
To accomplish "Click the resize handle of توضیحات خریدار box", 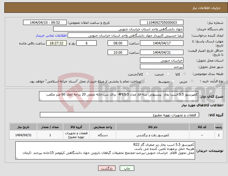I will coord(17,158).
